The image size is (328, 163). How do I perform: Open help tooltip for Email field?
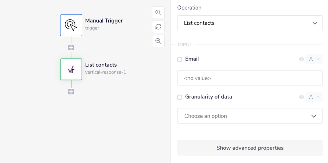click(301, 59)
